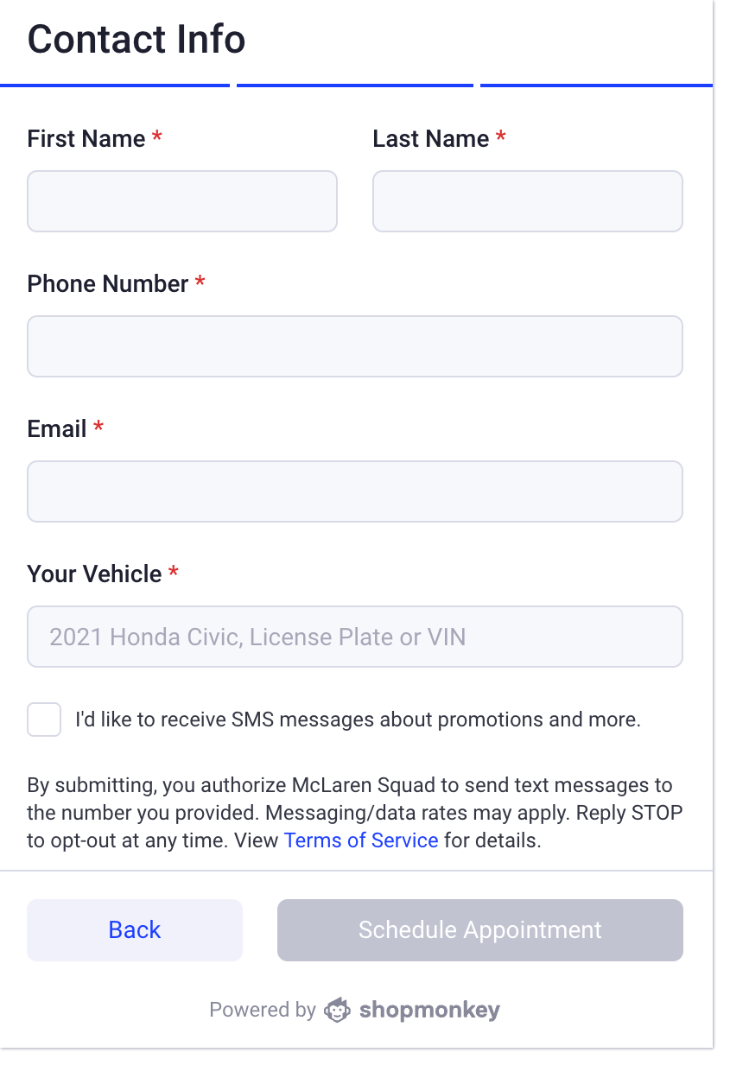Click the shopmonkey wordmark at the bottom
The height and width of the screenshot is (1065, 730).
pyautogui.click(x=430, y=1009)
